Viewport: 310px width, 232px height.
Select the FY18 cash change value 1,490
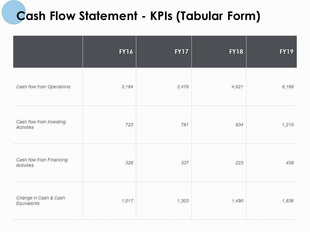(237, 201)
